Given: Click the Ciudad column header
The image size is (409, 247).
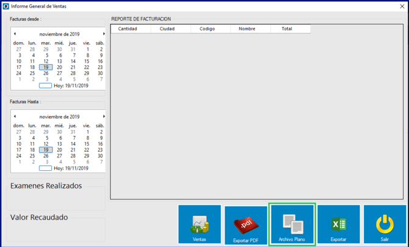Looking at the screenshot, I should point(167,29).
